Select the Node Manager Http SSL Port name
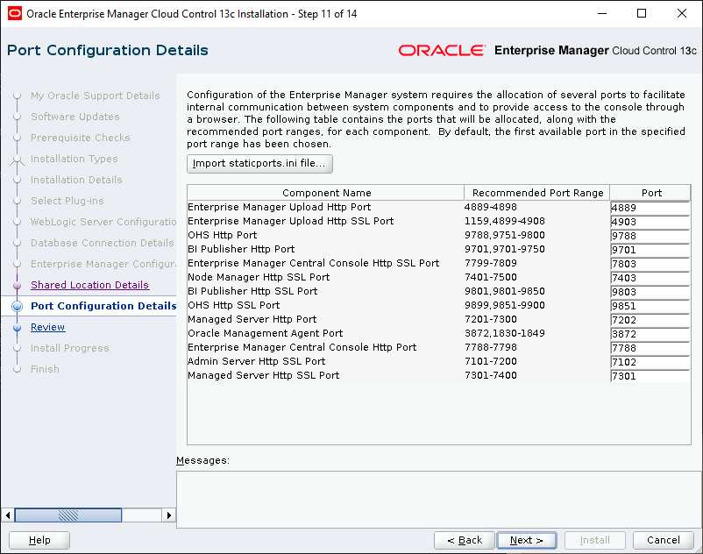 259,277
